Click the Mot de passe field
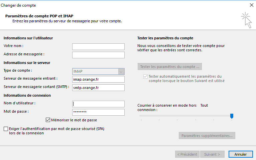 coord(98,112)
